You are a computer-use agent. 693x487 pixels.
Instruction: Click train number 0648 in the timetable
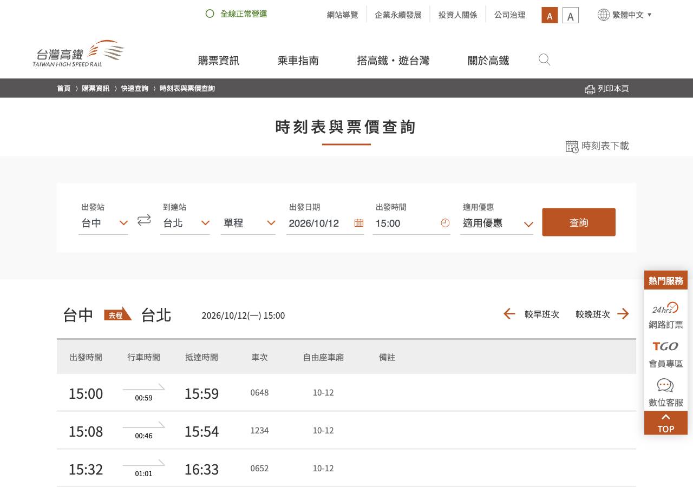[x=259, y=393]
